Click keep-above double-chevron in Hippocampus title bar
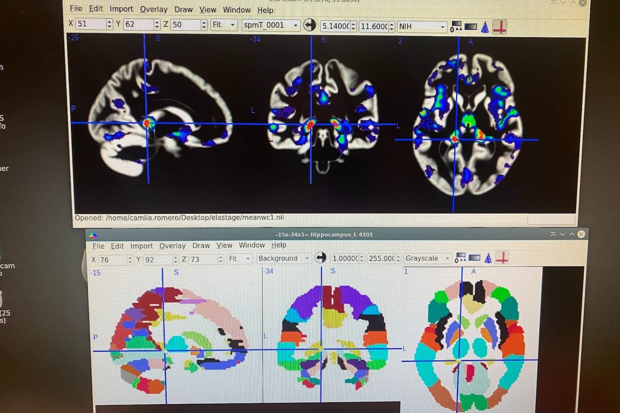620x413 pixels. coord(553,234)
